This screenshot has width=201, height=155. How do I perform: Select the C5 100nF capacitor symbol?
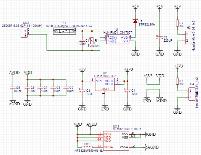[13, 88]
